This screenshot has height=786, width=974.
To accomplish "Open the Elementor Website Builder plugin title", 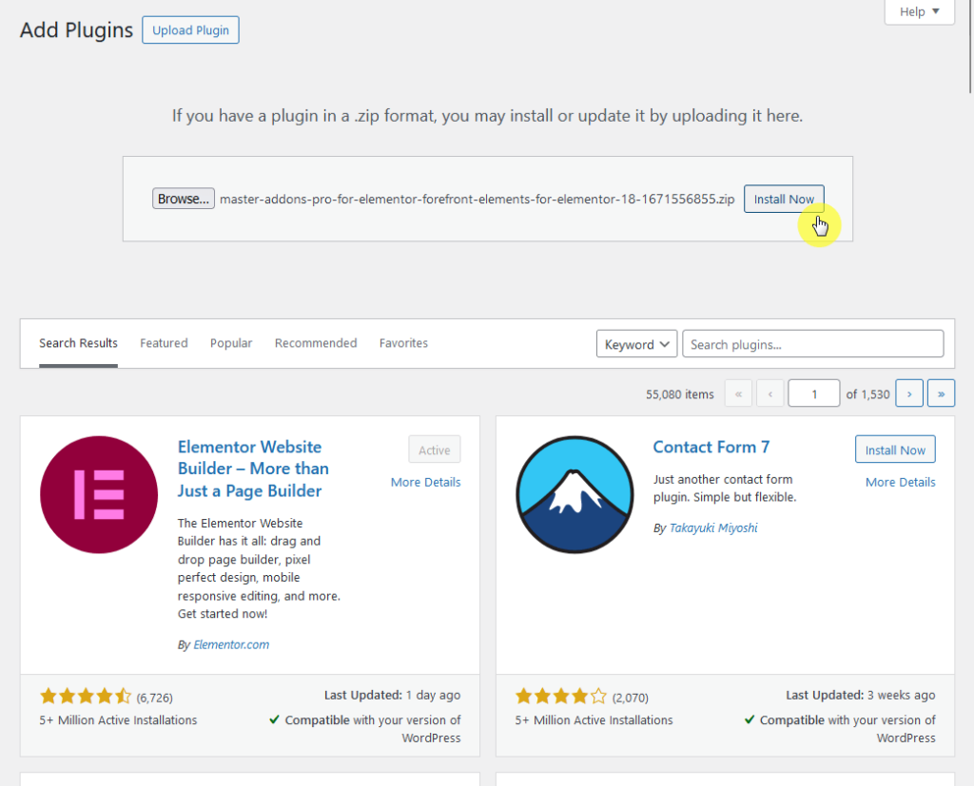I will (253, 469).
